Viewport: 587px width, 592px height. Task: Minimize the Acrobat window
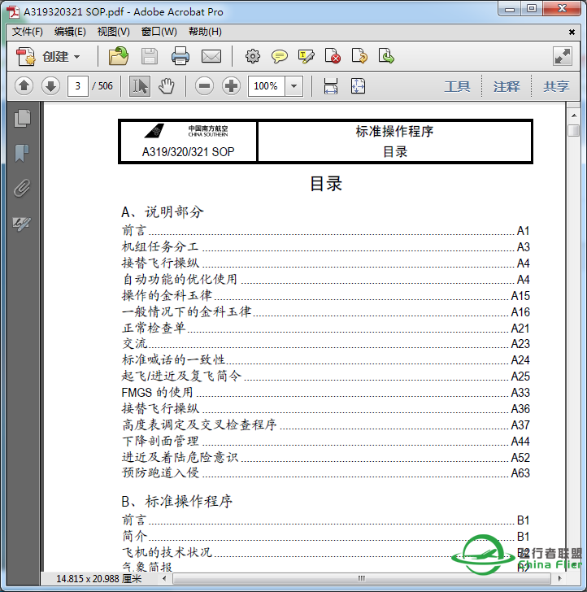(x=510, y=9)
